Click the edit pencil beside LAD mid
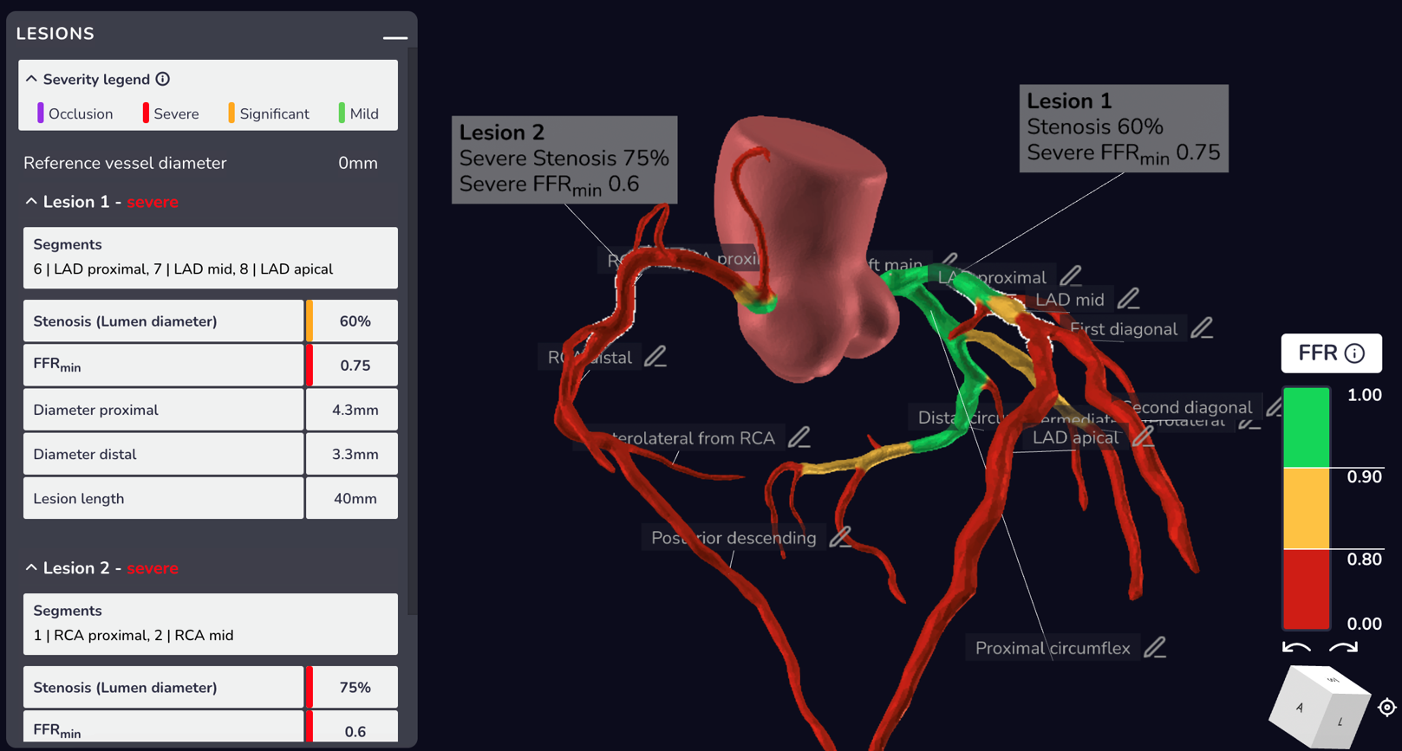Screen dimensions: 1402x751 pos(1128,299)
